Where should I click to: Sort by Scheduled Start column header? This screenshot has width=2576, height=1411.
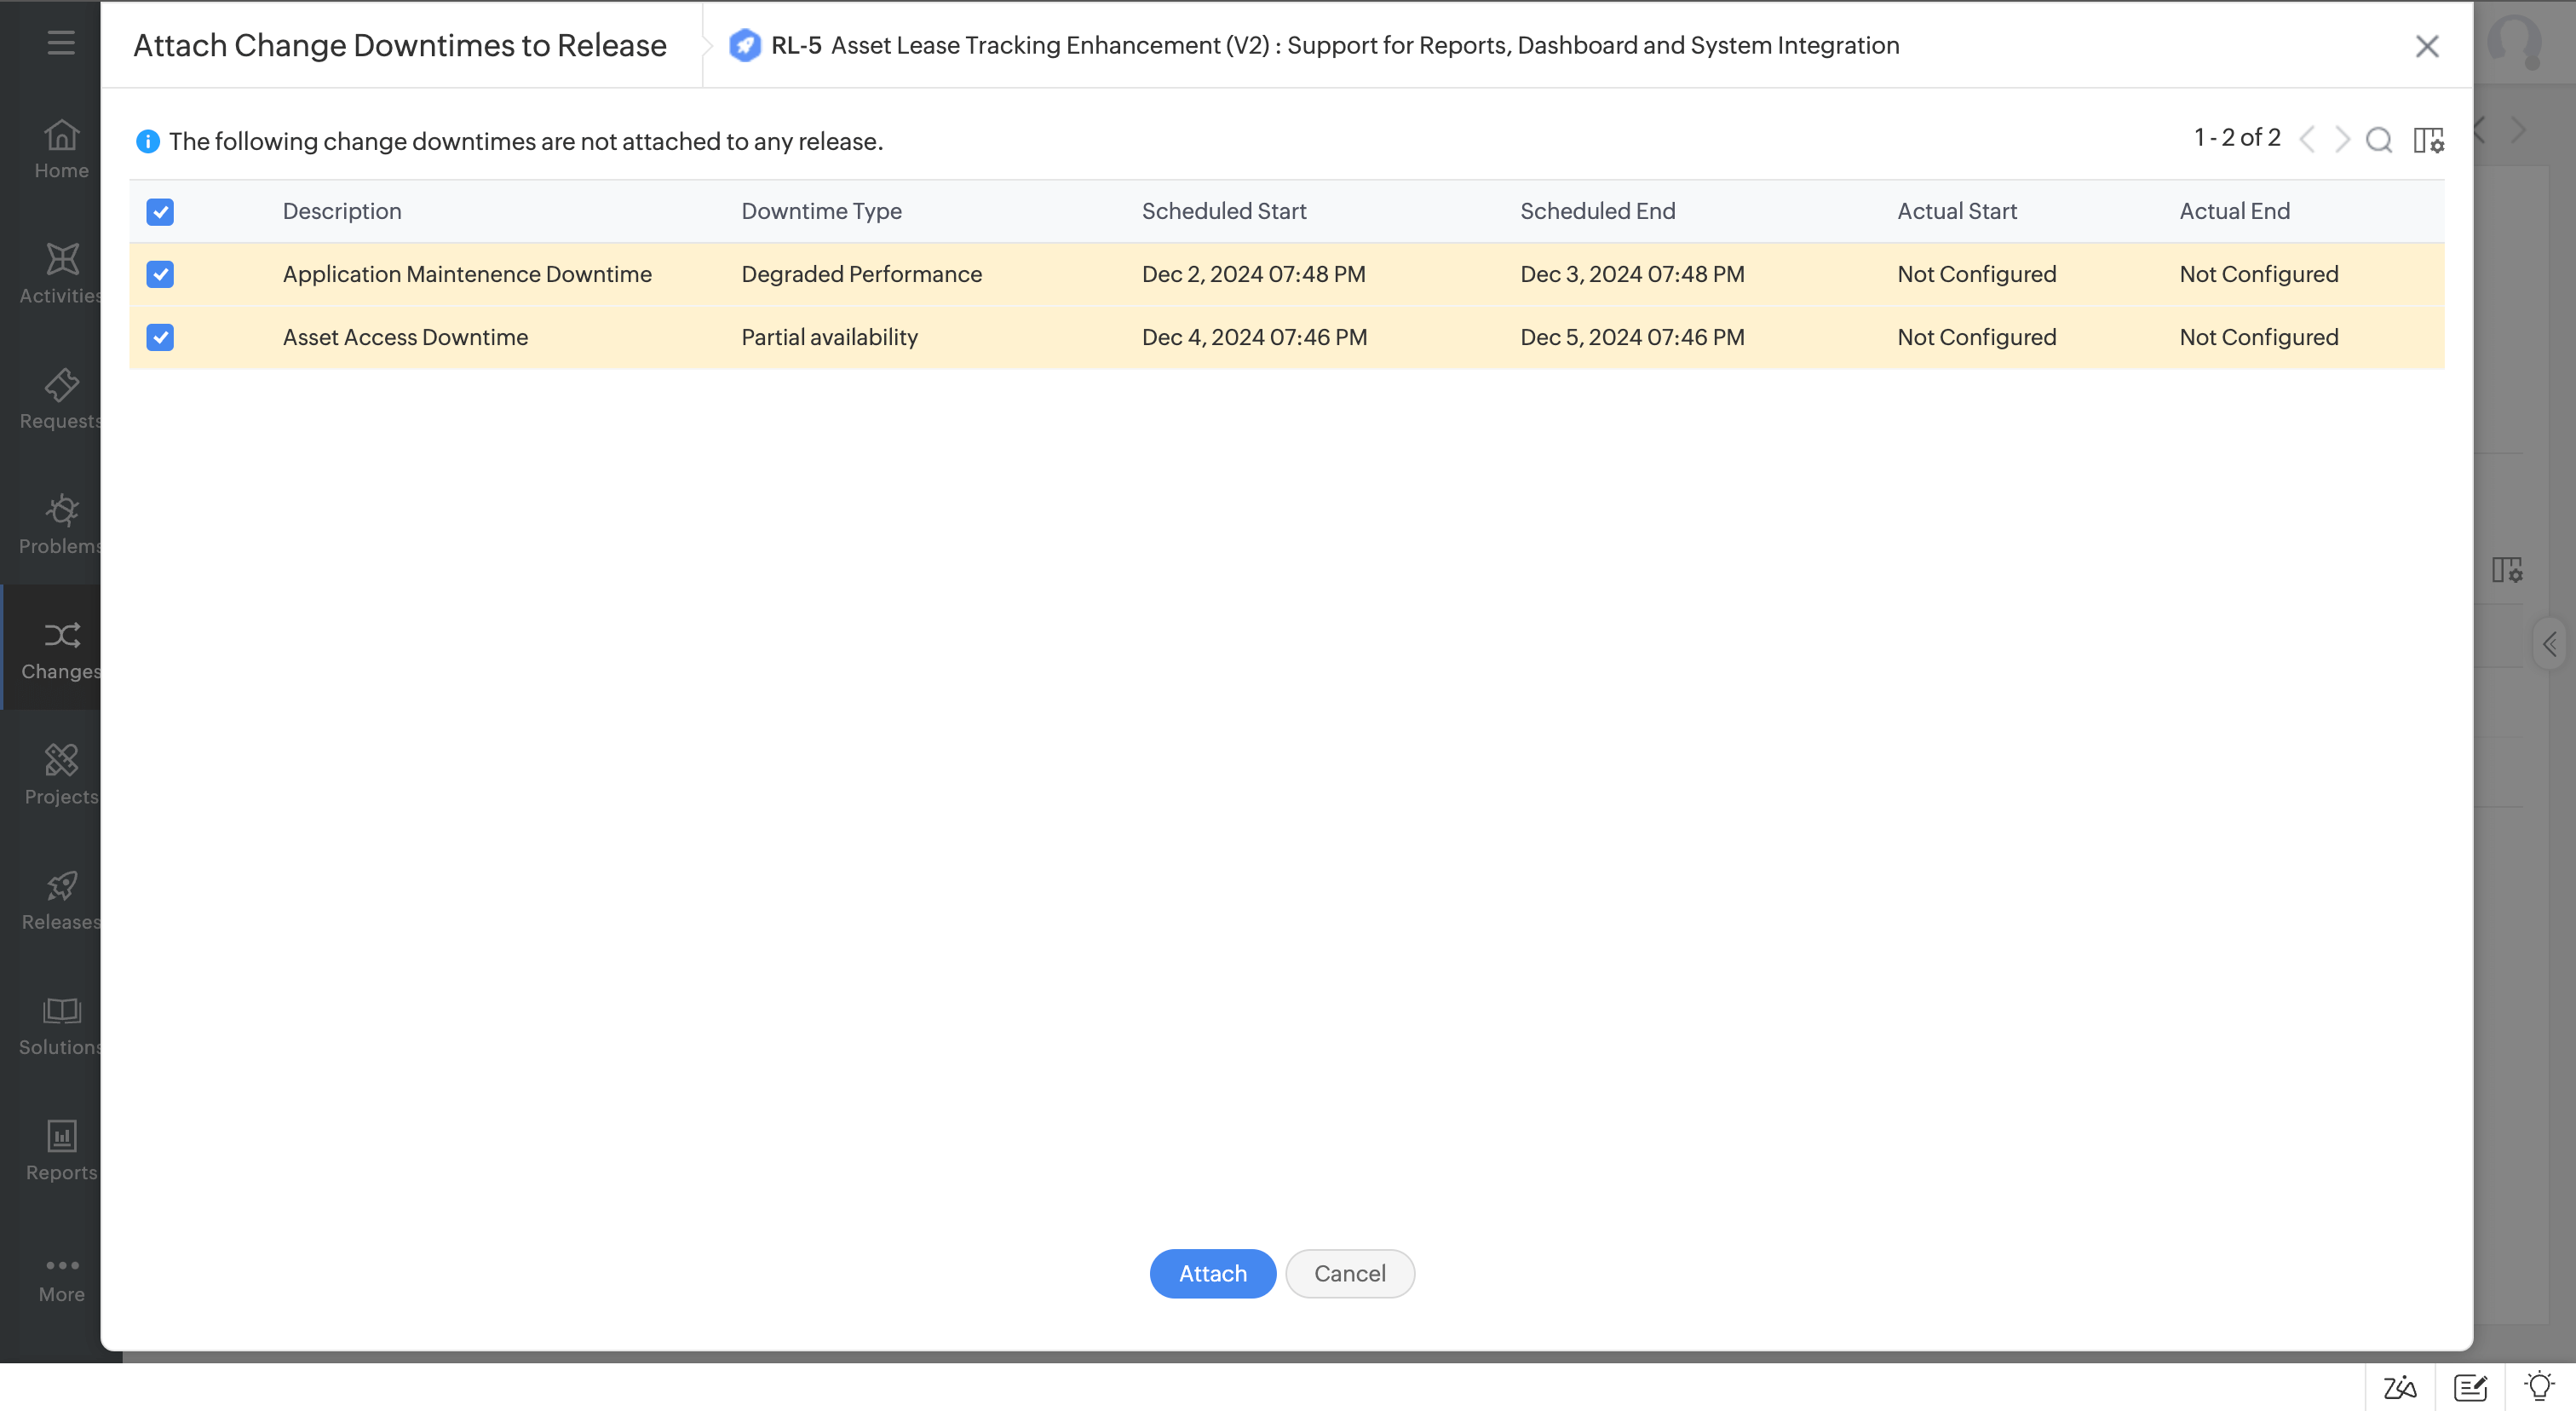[x=1224, y=211]
